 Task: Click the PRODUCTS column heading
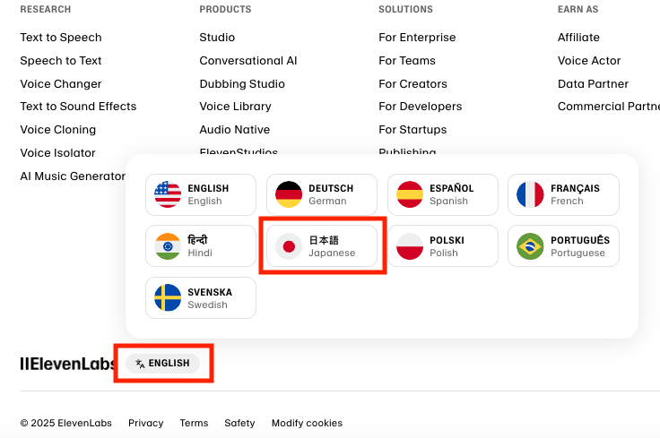tap(225, 9)
